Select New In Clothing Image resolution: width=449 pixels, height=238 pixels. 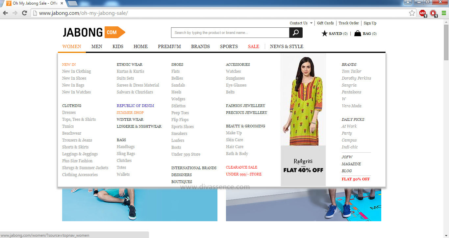point(76,71)
